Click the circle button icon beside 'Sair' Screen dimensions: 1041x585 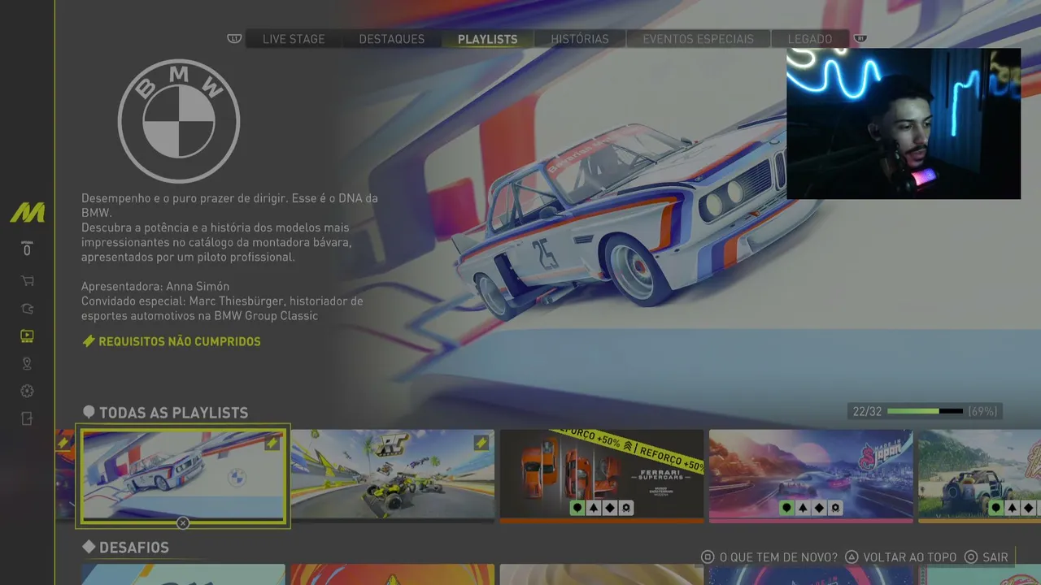[970, 557]
